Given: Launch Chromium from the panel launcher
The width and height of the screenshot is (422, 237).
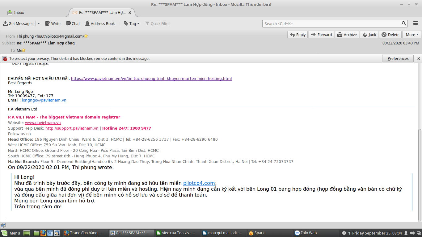Looking at the screenshot, I should tap(50, 233).
